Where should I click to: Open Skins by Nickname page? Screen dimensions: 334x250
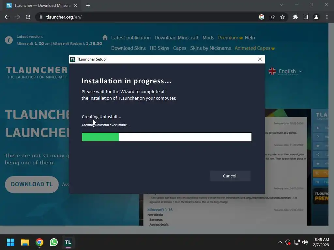211,48
